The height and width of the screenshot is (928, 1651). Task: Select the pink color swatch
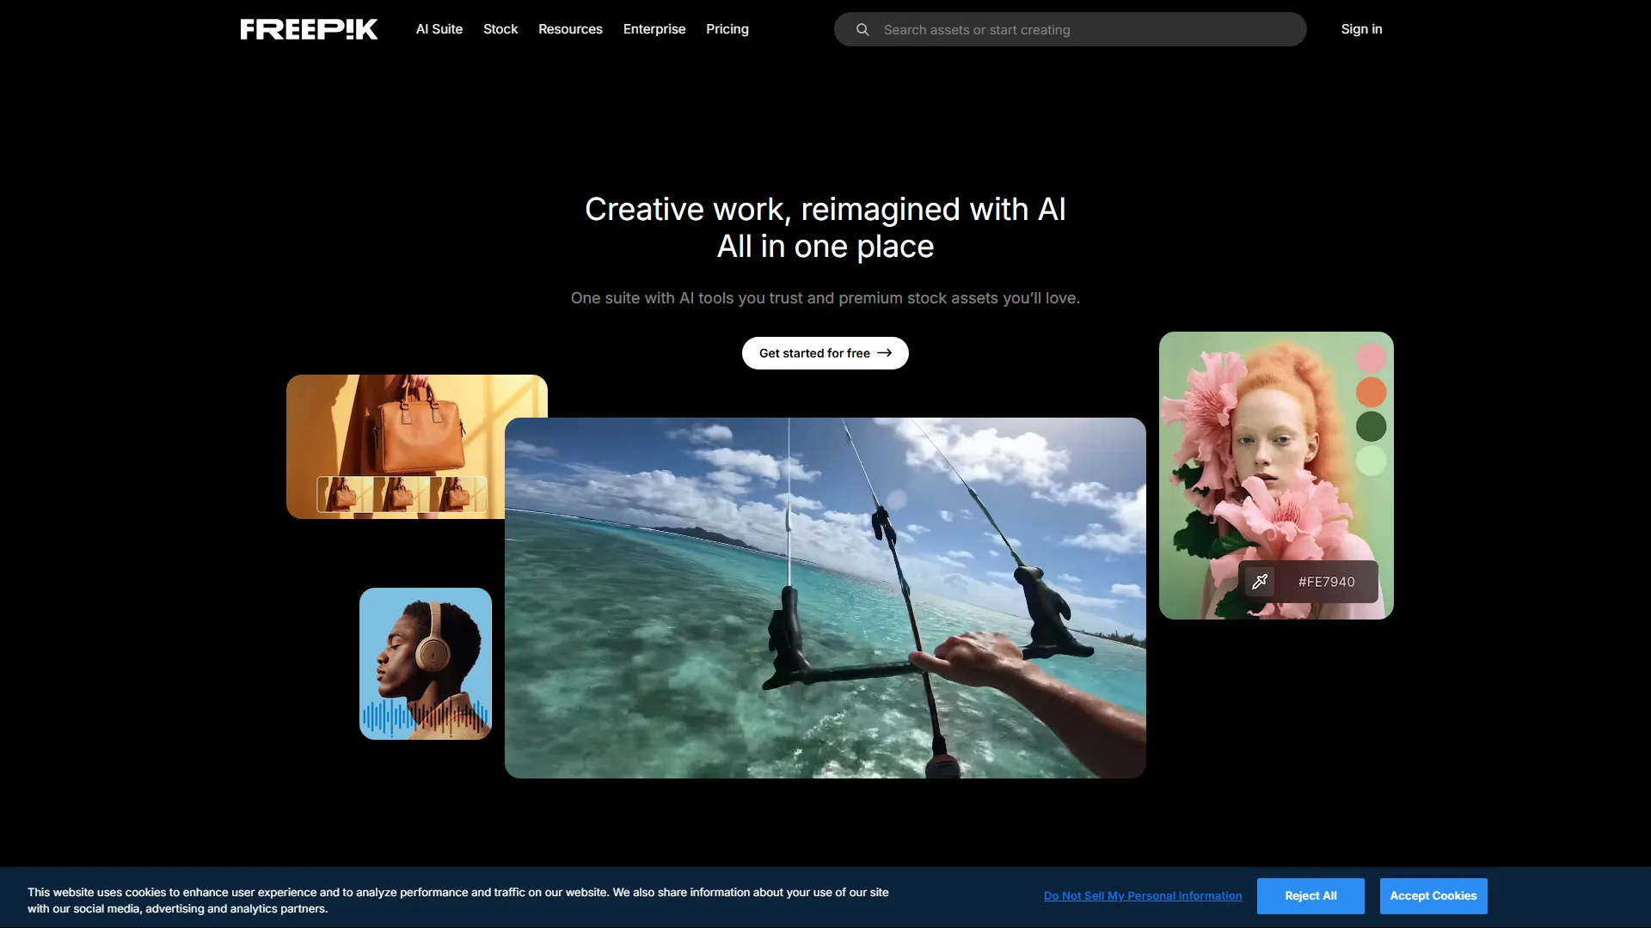1370,358
